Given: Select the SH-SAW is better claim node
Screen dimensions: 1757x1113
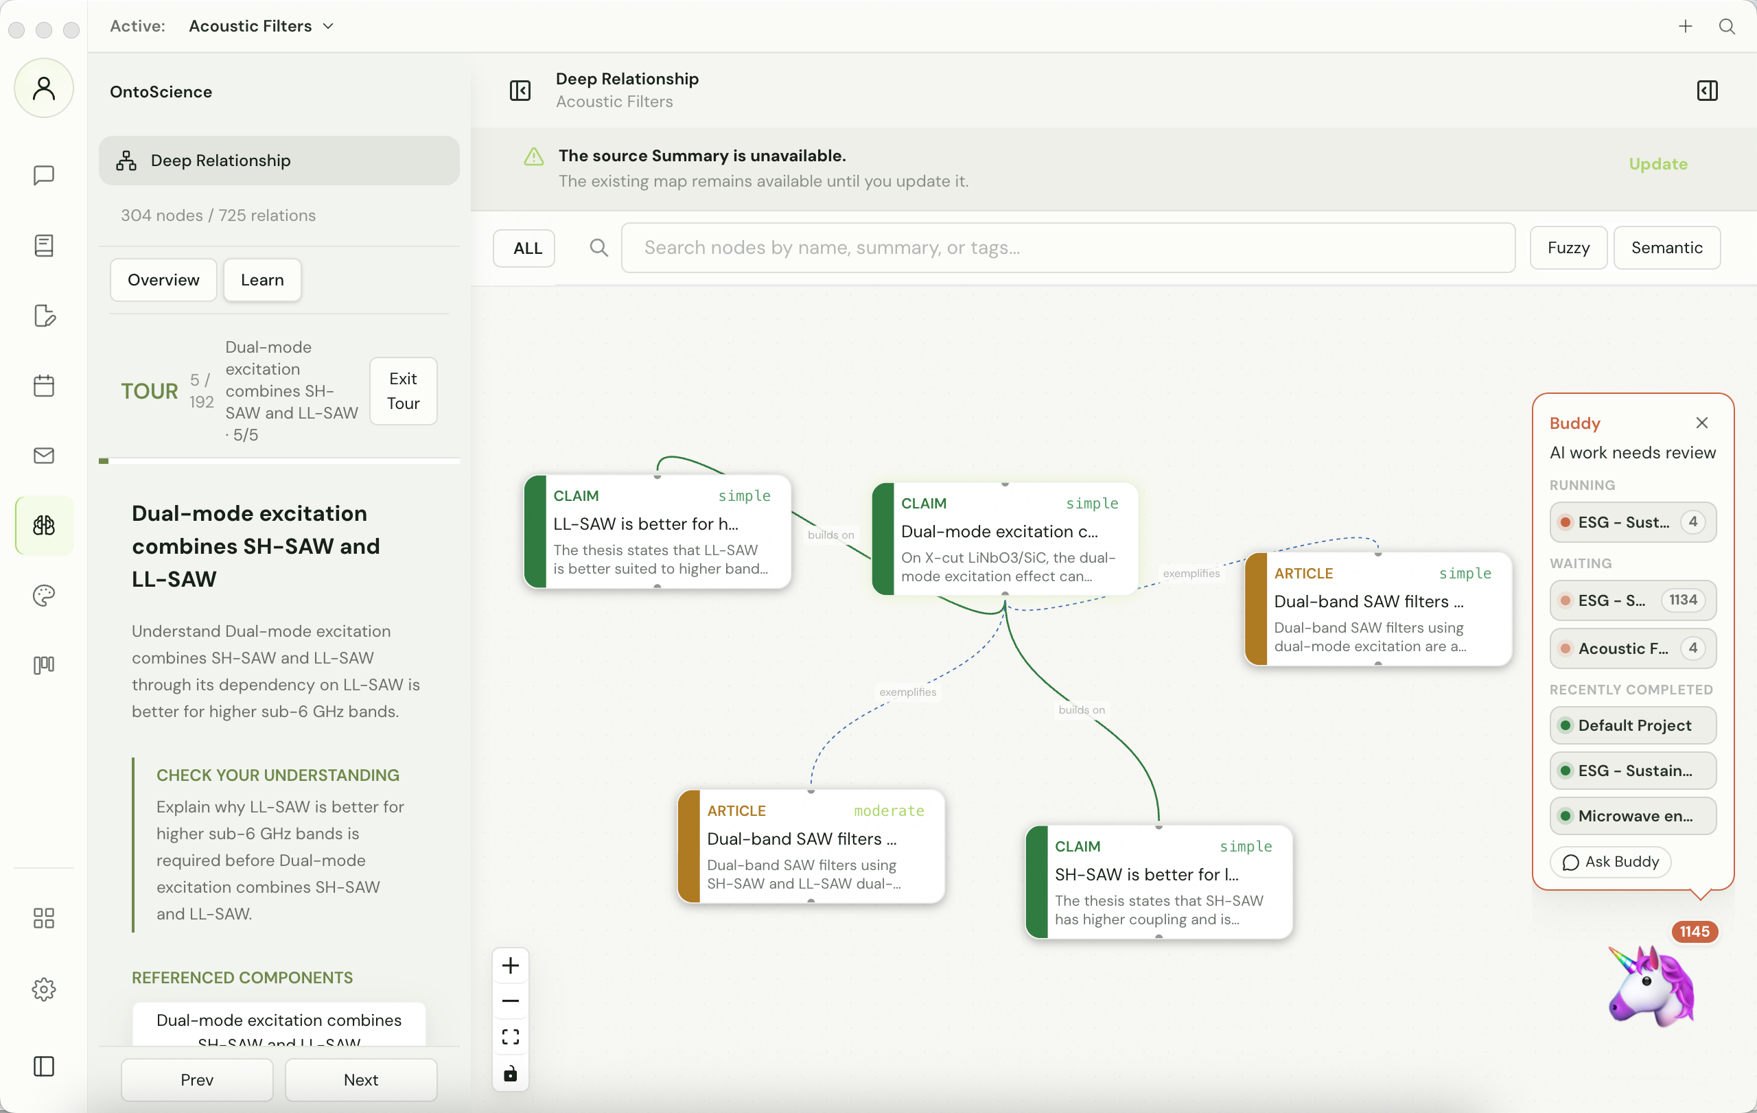Looking at the screenshot, I should point(1159,882).
